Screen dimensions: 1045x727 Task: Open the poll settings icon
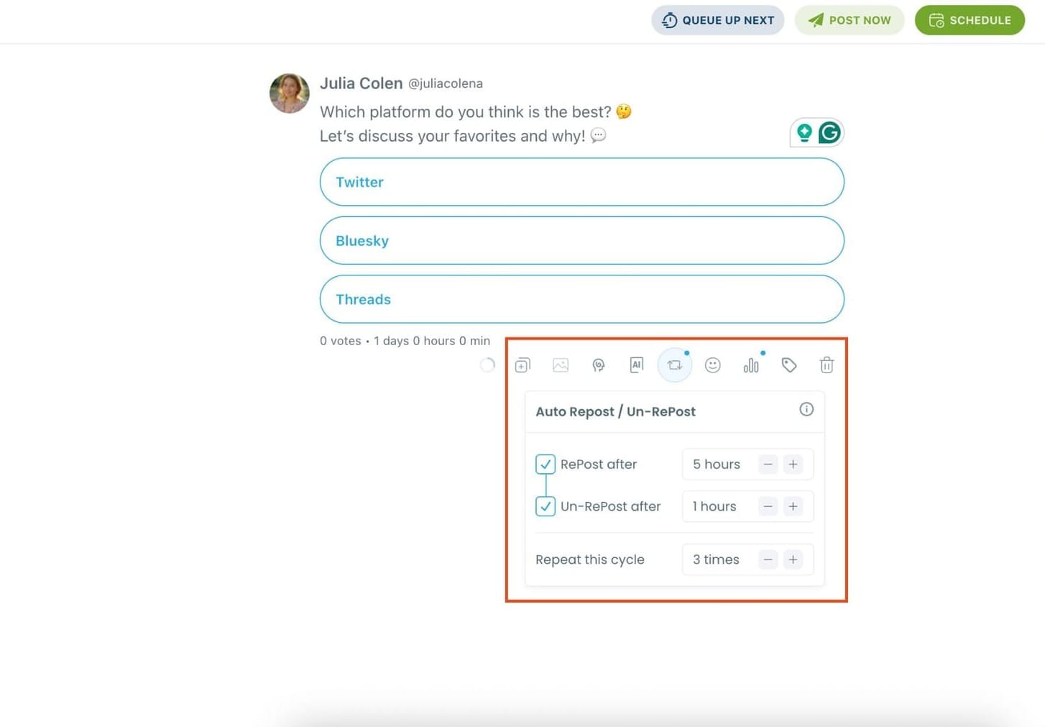(x=751, y=365)
